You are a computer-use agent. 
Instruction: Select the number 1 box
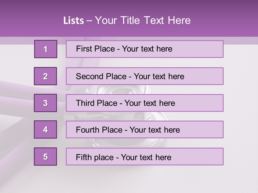(x=46, y=49)
